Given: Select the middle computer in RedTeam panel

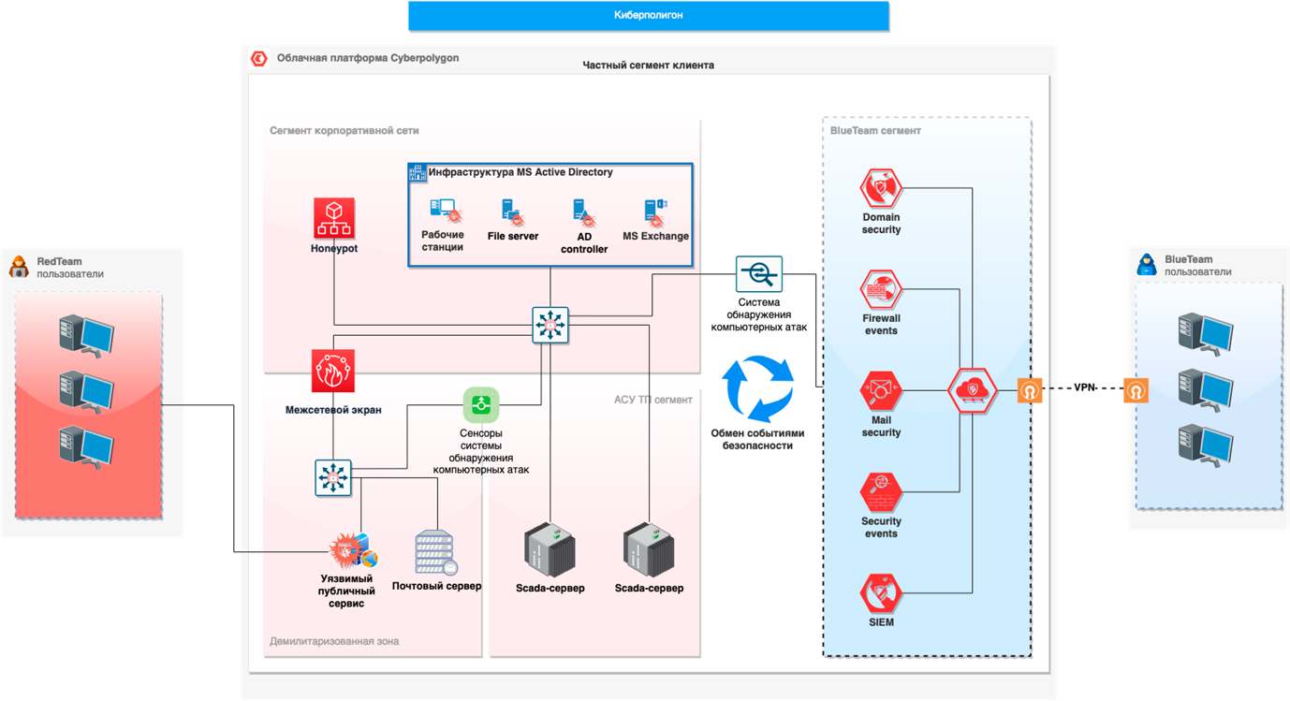Looking at the screenshot, I should 86,391.
